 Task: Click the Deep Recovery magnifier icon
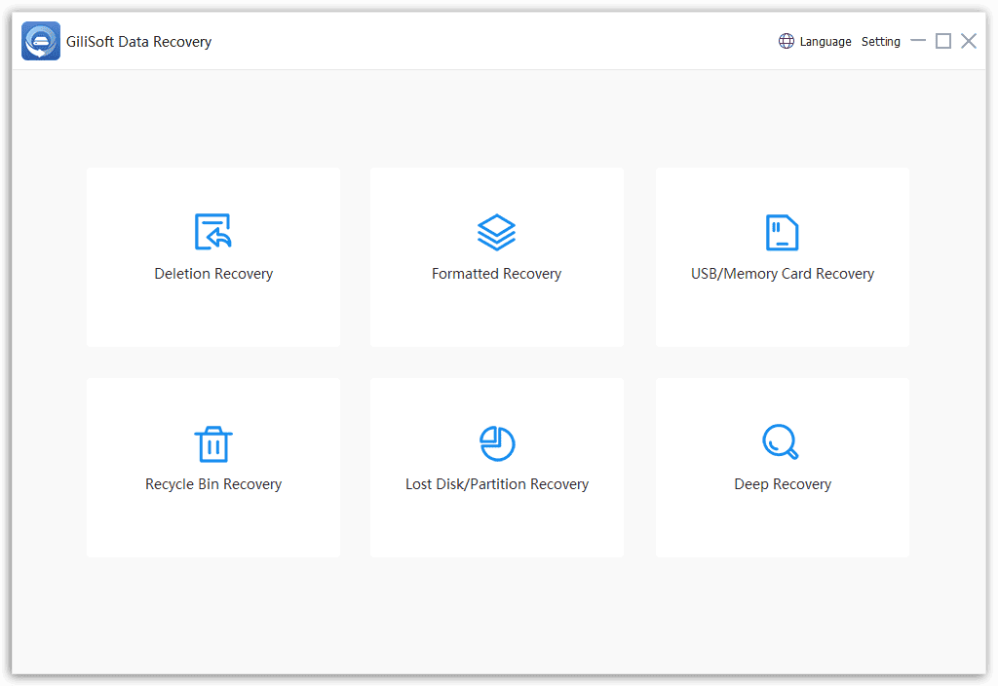(x=781, y=441)
